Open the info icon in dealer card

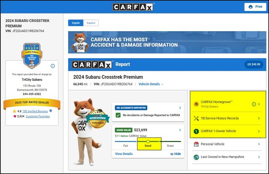tap(53, 66)
